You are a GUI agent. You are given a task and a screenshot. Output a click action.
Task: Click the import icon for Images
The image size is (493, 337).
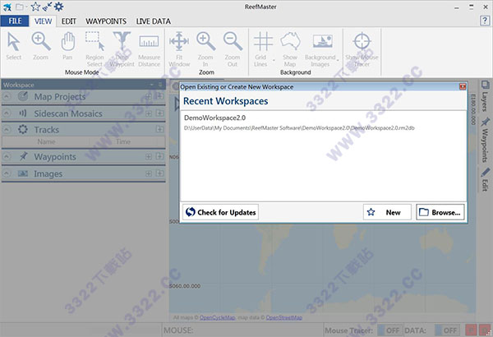tap(159, 173)
